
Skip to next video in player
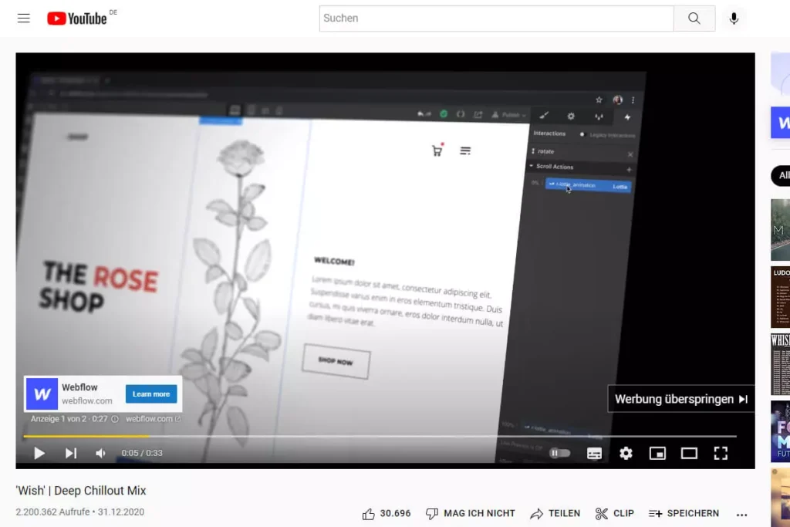[x=71, y=453]
